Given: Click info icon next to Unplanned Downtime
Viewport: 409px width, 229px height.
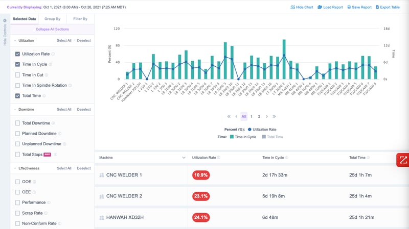Looking at the screenshot, I should tap(64, 144).
